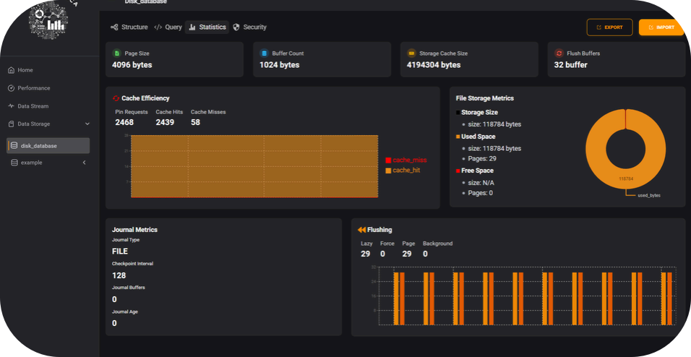Click the used_bytes chart label
This screenshot has height=357, width=691.
pyautogui.click(x=649, y=195)
